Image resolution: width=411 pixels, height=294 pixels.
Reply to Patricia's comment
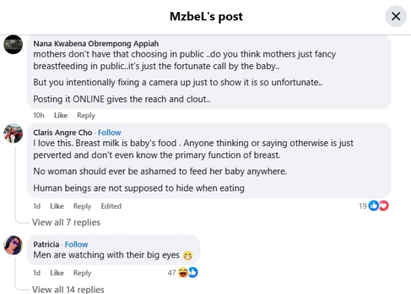[x=82, y=273]
